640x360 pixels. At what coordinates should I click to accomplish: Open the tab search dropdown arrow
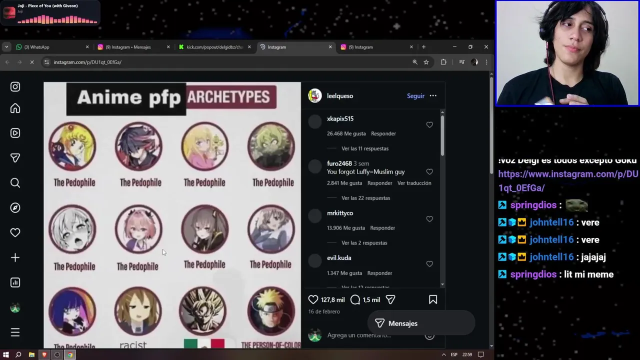click(6, 47)
